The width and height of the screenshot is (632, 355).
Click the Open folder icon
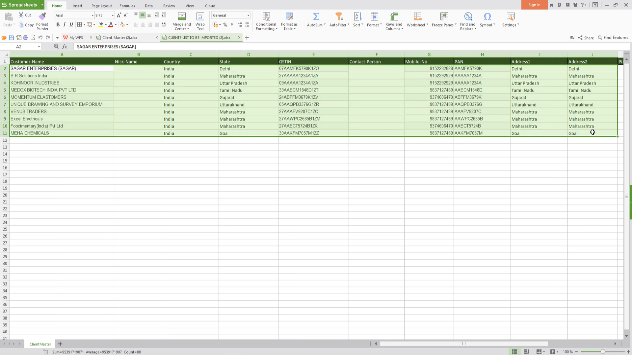click(4, 37)
